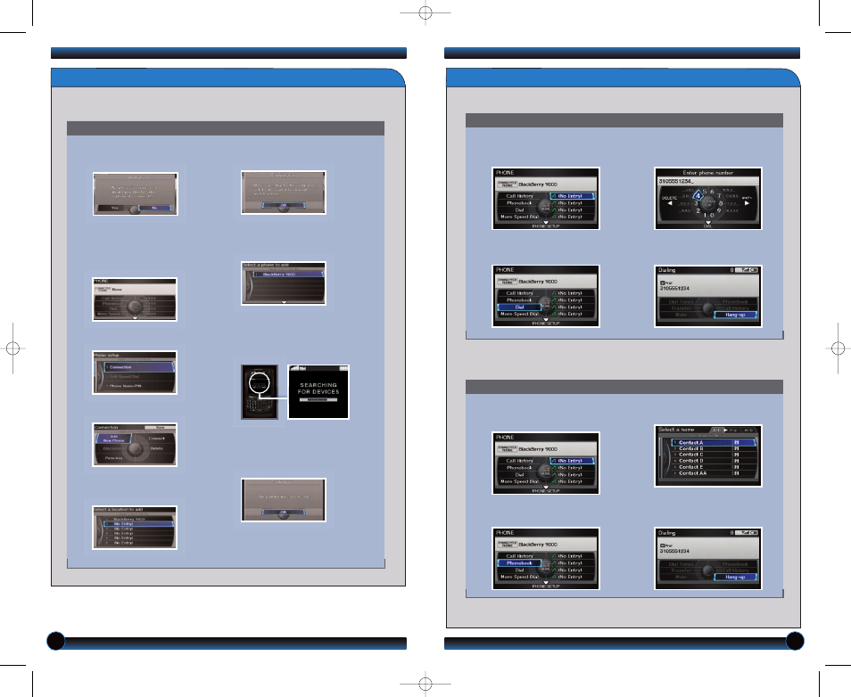This screenshot has height=697, width=851.
Task: Tap highlighted digit 4 on the dial keypad
Action: point(698,196)
